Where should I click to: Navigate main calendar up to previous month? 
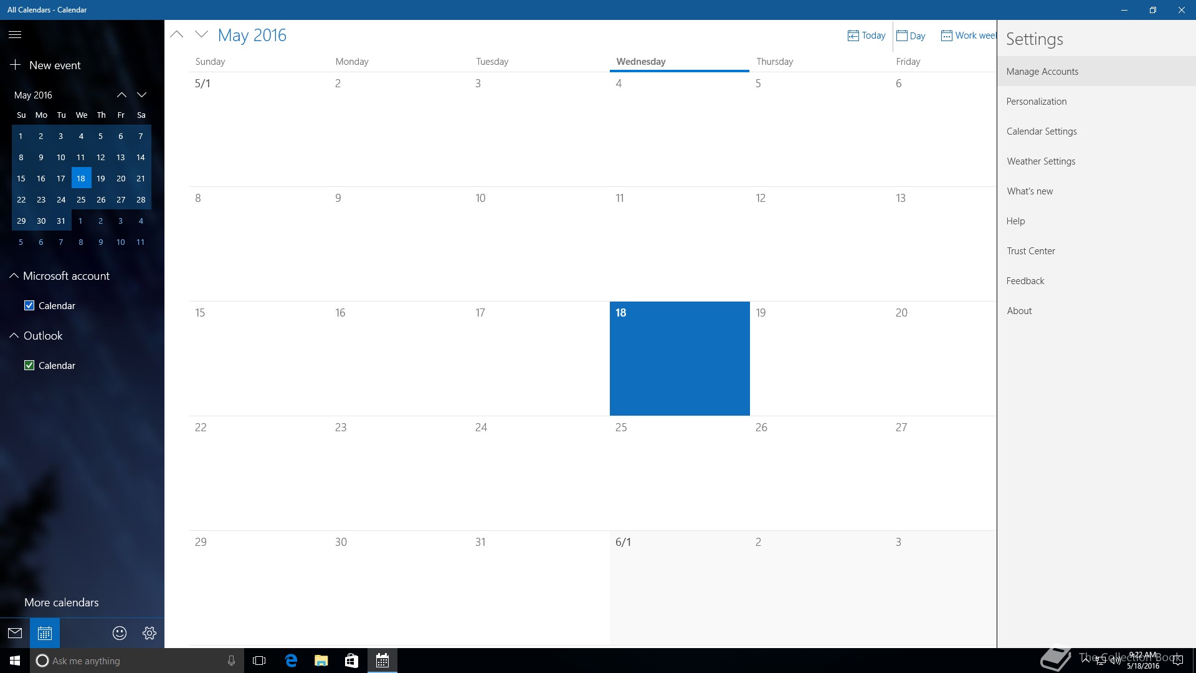(x=177, y=34)
